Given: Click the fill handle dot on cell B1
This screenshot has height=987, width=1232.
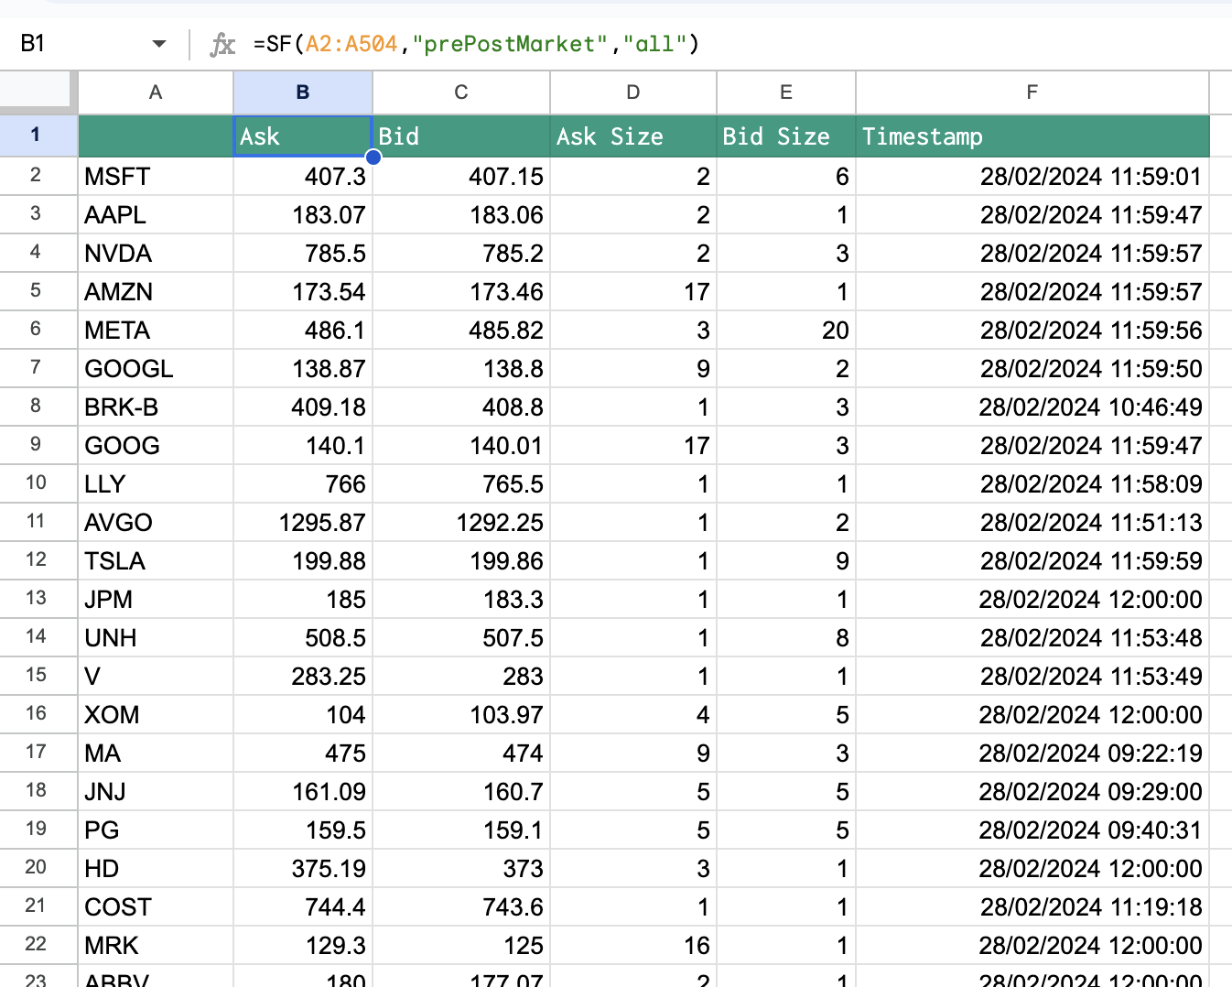Looking at the screenshot, I should (373, 157).
